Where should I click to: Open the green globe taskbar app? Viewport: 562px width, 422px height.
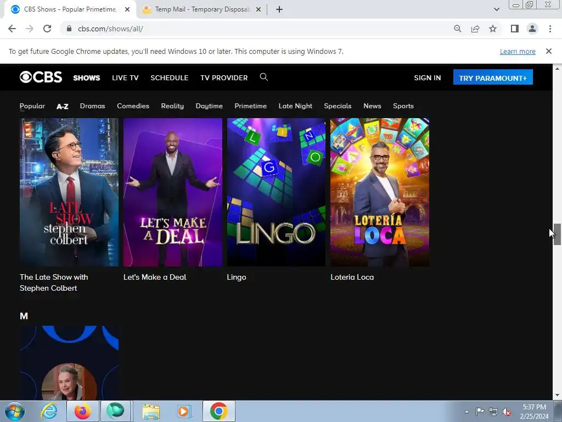[115, 411]
